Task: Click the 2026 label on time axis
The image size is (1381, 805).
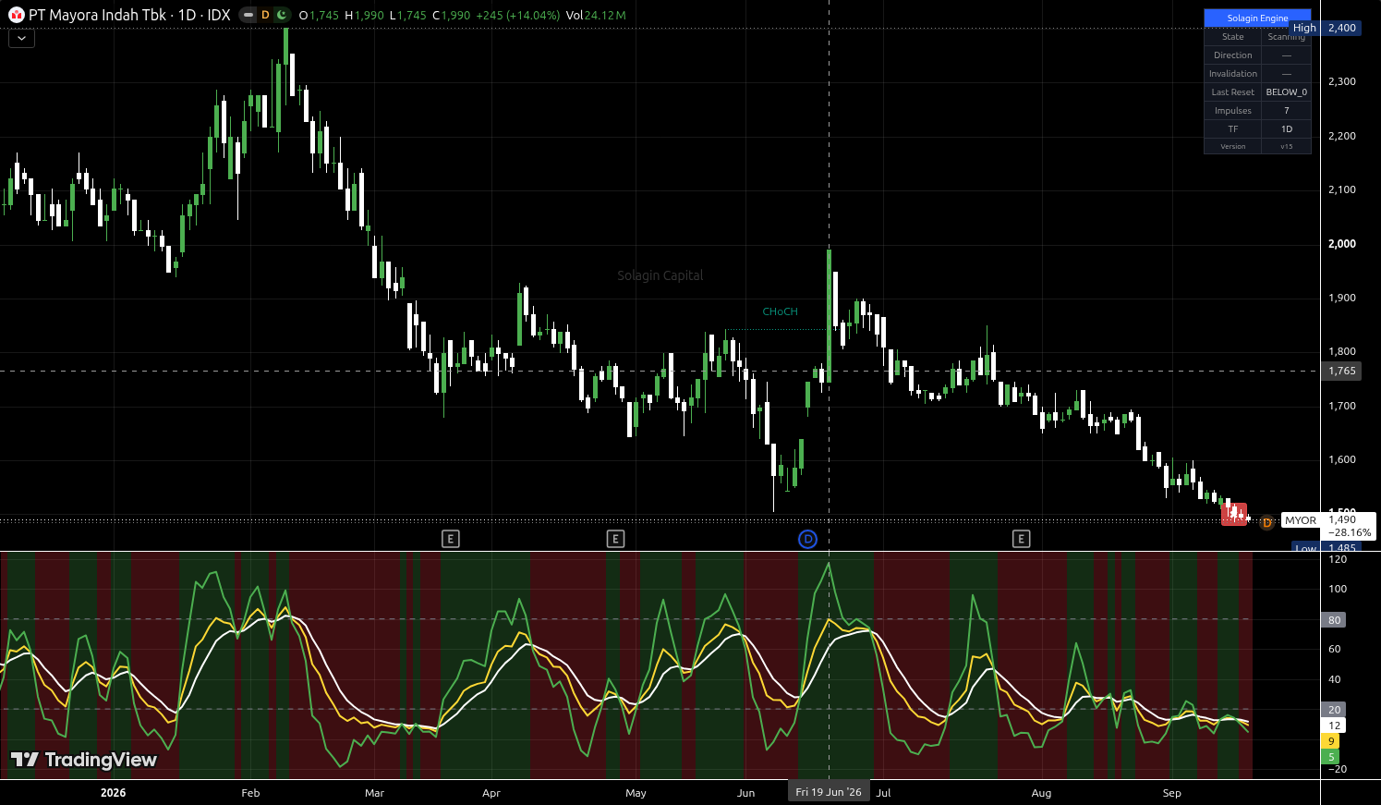Action: (113, 793)
